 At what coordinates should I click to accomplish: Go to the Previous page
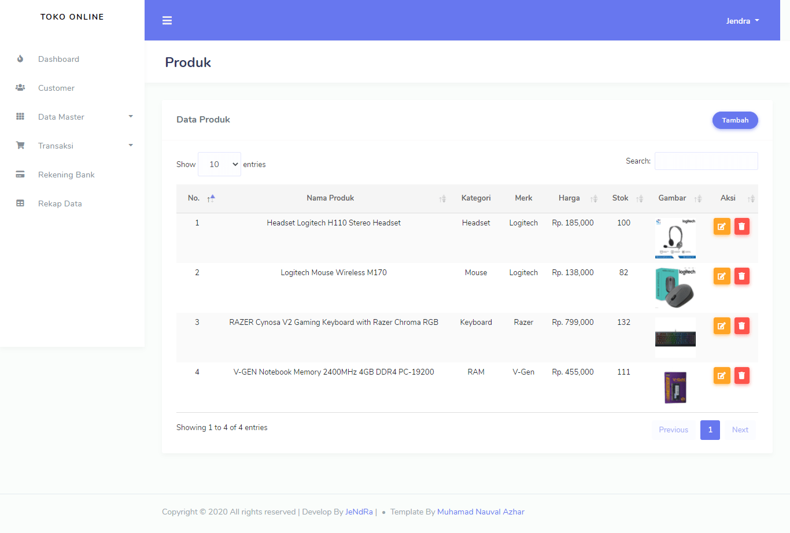point(674,430)
